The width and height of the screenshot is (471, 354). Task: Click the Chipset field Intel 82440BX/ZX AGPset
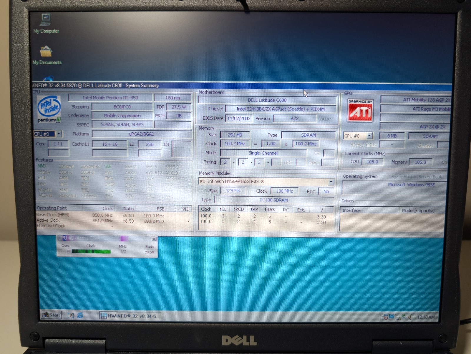pos(281,109)
